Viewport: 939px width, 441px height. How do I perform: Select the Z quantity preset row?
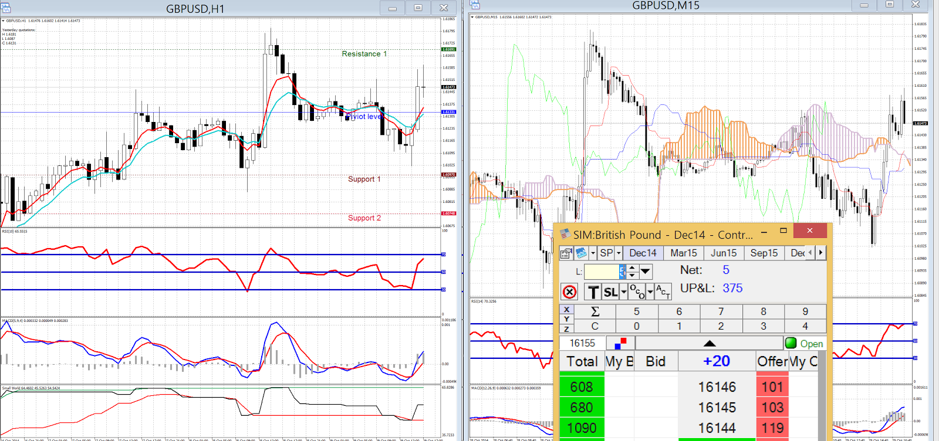point(566,329)
